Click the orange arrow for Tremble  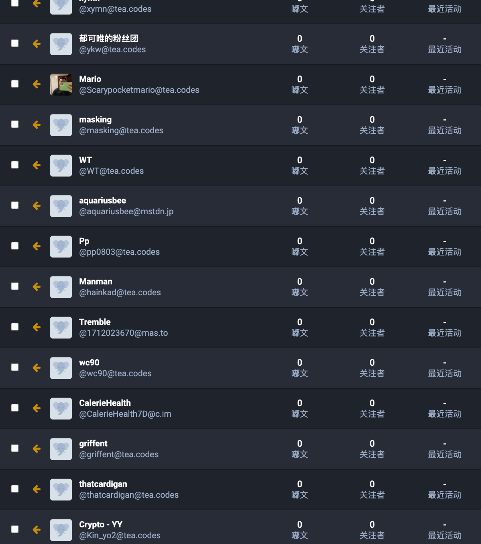tap(37, 327)
